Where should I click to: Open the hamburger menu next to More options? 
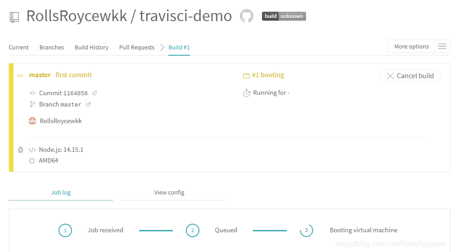[x=442, y=47]
